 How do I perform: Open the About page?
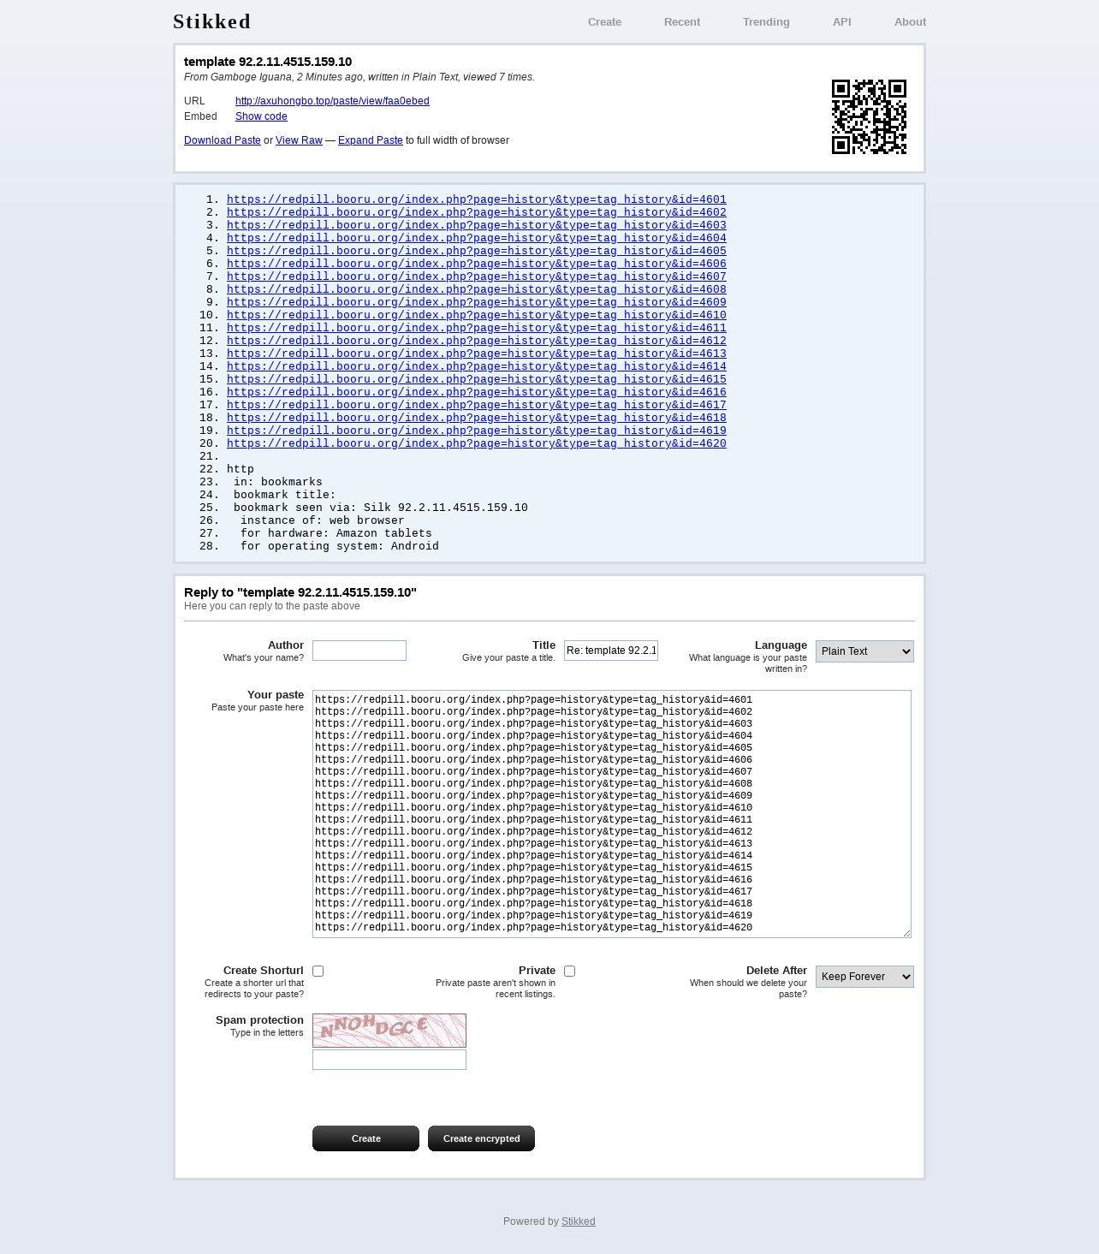910,22
